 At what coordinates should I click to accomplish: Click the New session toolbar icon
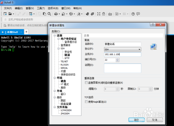coord(5,14)
